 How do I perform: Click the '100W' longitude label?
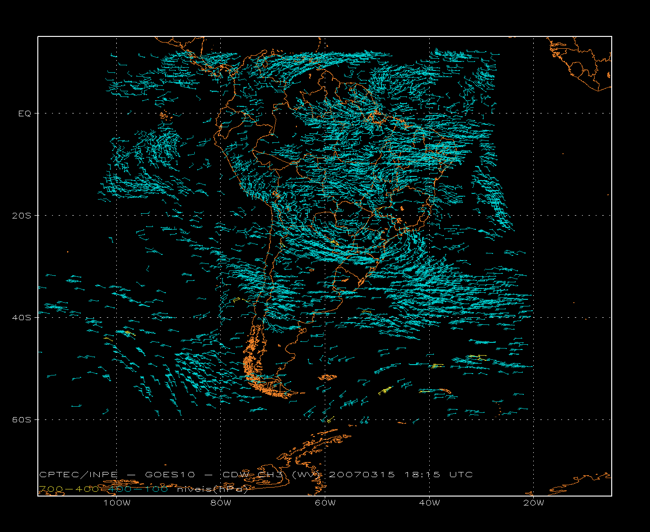(x=117, y=503)
